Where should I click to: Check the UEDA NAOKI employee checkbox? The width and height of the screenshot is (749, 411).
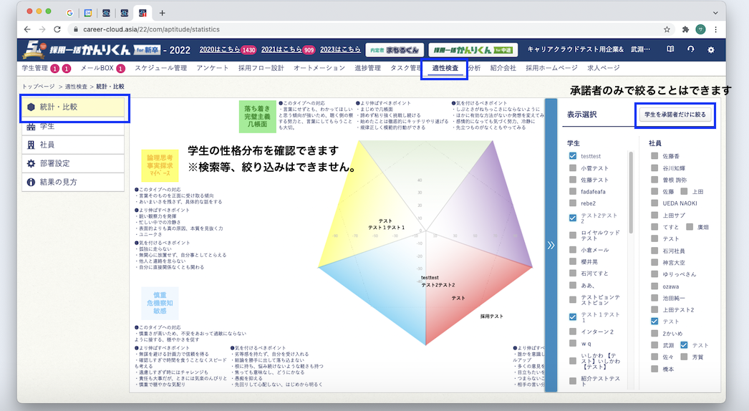tap(655, 204)
